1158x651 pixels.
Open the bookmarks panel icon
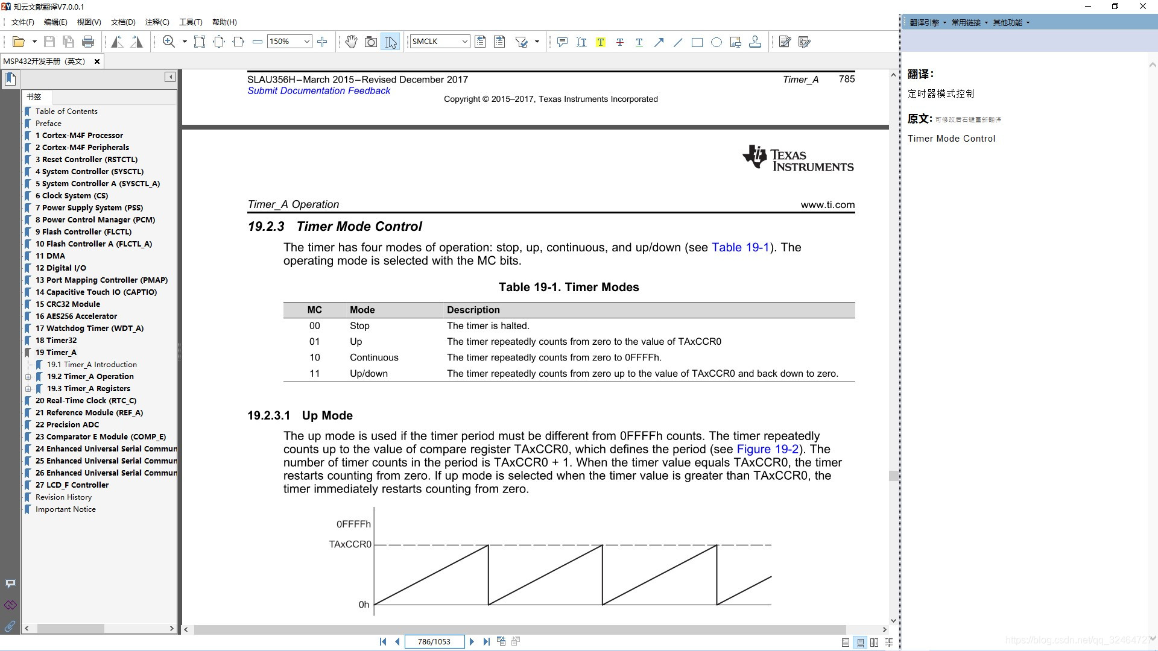(10, 79)
